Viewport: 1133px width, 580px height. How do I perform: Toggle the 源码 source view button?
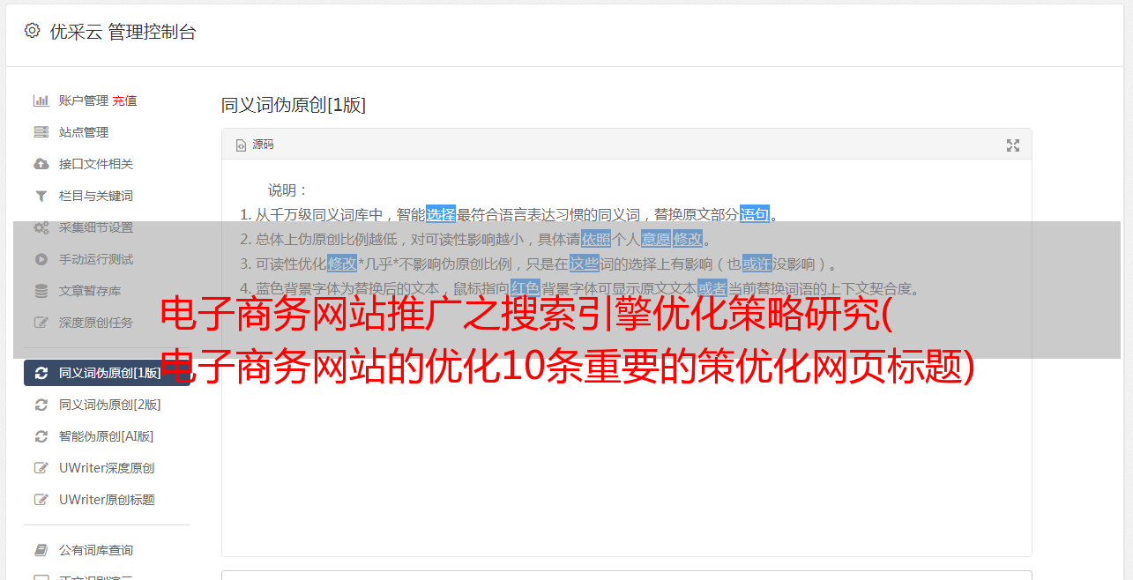pyautogui.click(x=255, y=145)
